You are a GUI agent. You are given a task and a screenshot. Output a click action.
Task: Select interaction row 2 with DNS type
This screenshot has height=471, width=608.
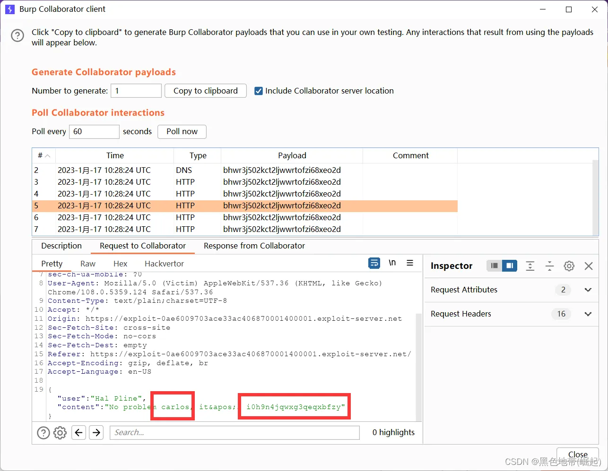(244, 170)
